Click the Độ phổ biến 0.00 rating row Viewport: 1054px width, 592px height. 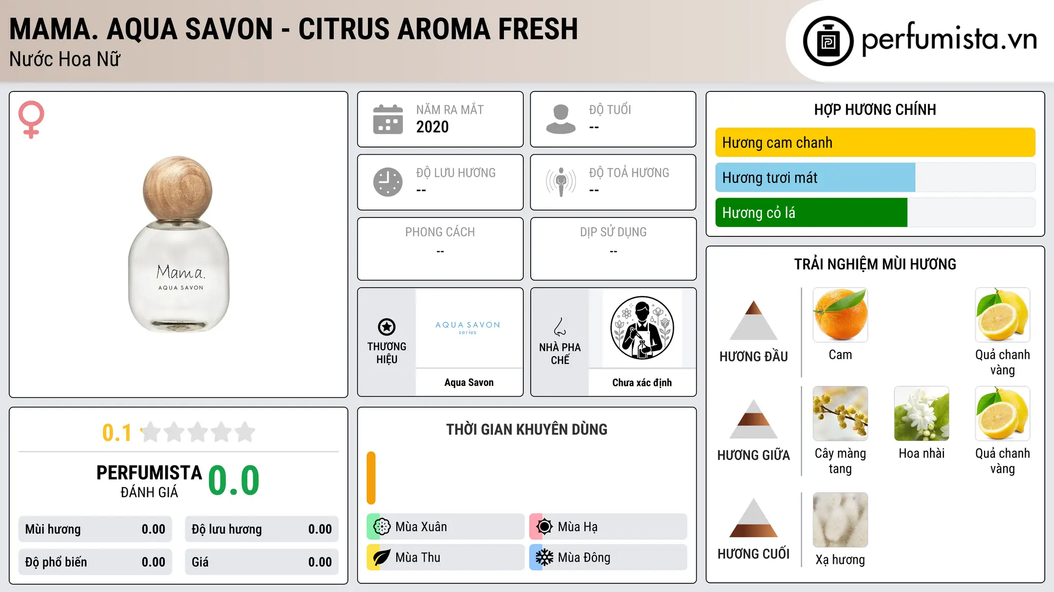coord(95,562)
